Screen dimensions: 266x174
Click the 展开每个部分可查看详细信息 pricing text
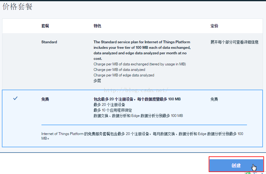[x=234, y=42]
